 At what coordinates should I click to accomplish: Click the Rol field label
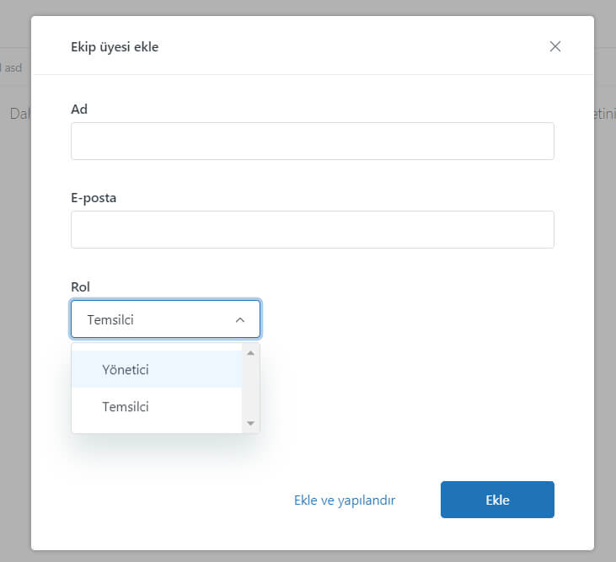pyautogui.click(x=80, y=287)
